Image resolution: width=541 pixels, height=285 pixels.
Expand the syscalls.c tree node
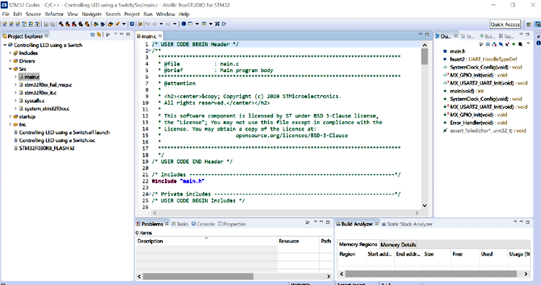point(16,100)
